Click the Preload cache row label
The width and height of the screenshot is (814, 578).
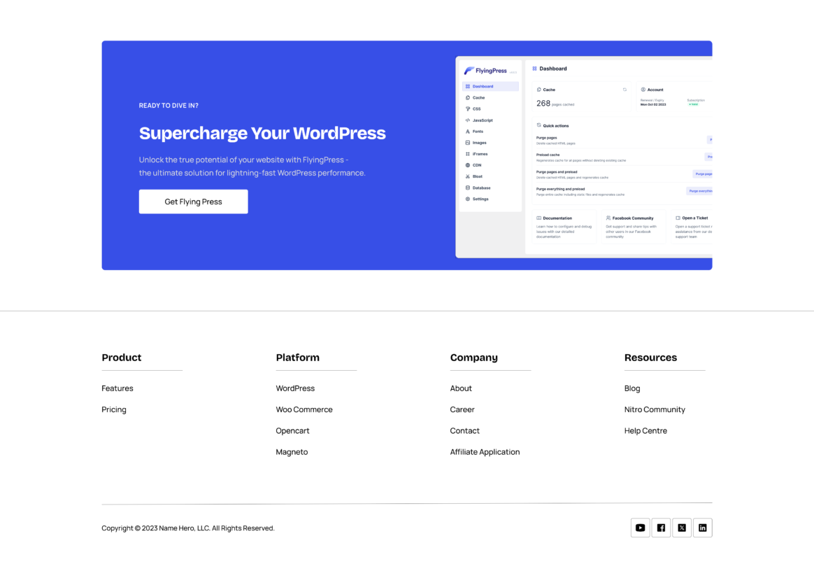[548, 155]
